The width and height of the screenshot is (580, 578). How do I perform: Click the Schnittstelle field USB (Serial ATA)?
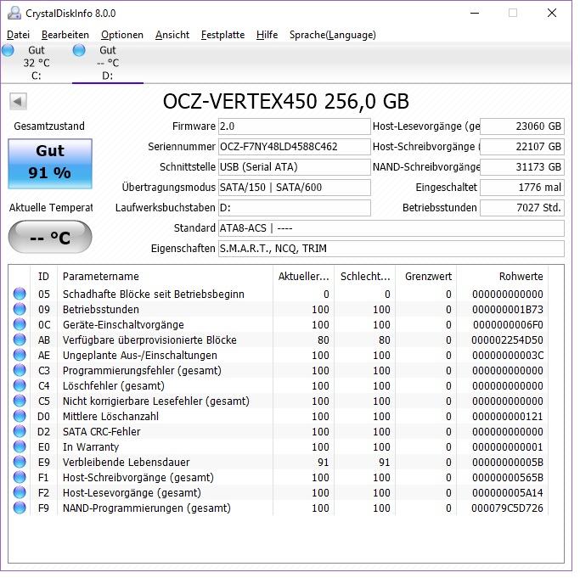click(294, 167)
